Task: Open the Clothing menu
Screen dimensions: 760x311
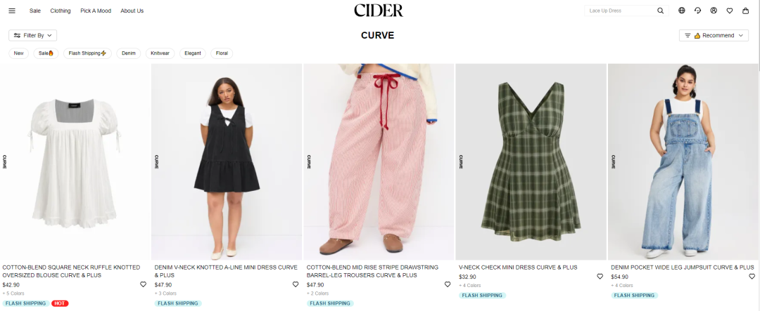Action: click(60, 11)
